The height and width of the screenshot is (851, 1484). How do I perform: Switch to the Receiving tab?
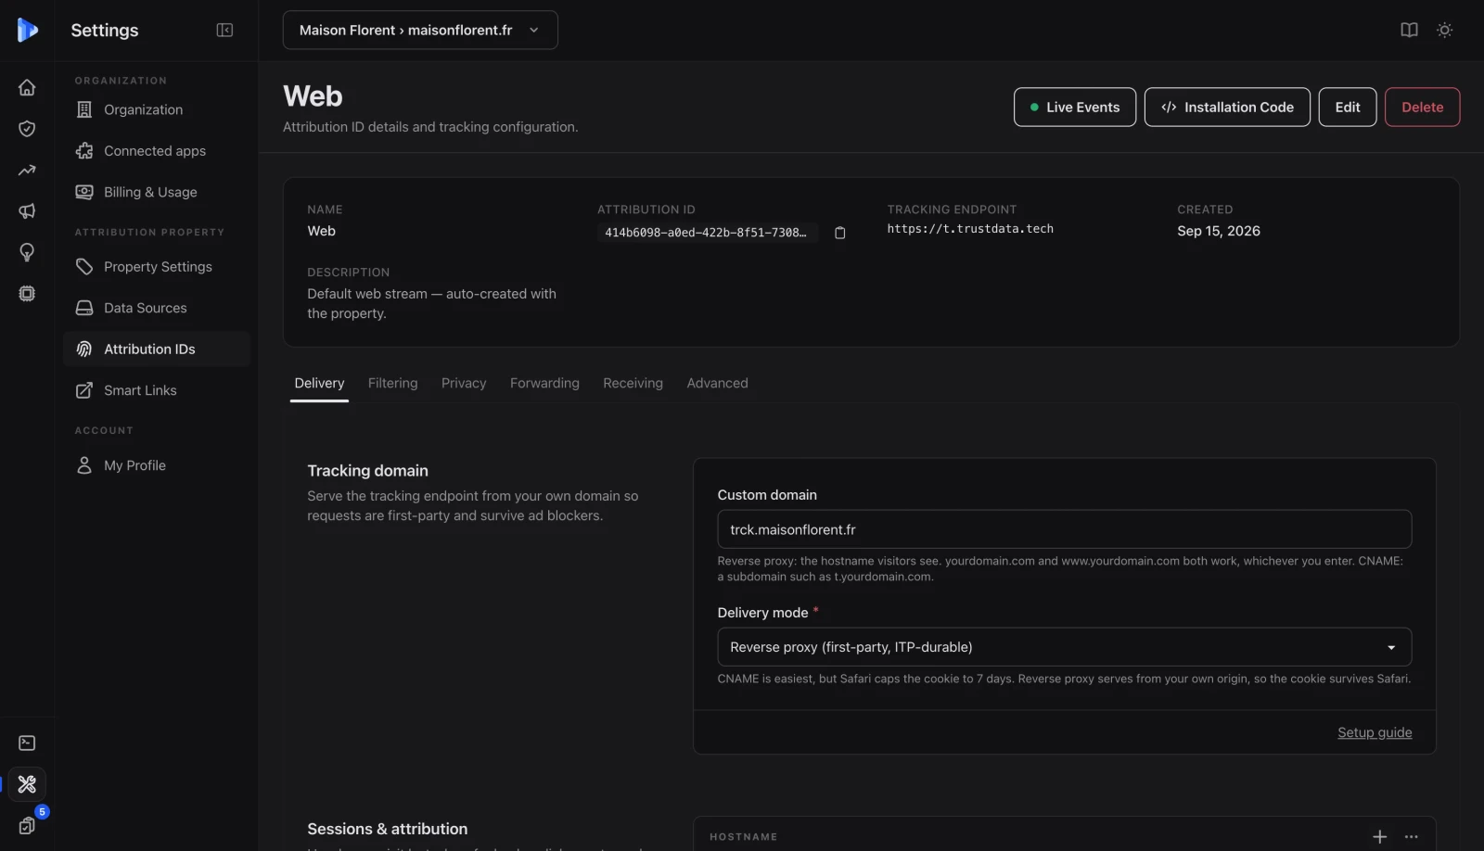(633, 383)
